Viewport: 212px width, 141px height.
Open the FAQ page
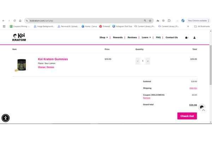pos(158,37)
